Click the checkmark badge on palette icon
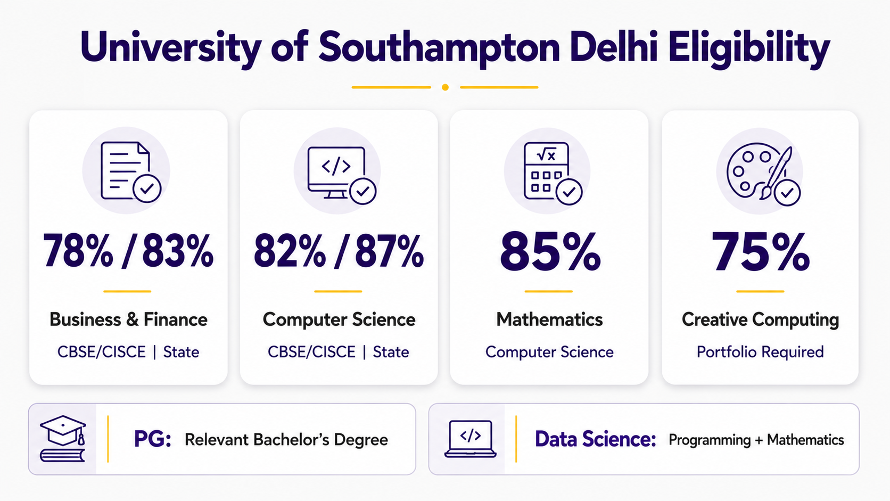The height and width of the screenshot is (501, 890). click(787, 192)
